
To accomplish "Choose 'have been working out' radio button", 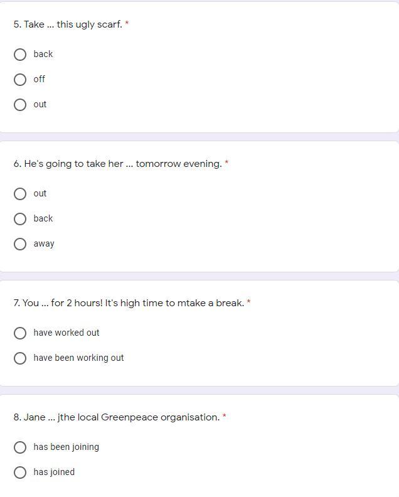I will coord(20,358).
